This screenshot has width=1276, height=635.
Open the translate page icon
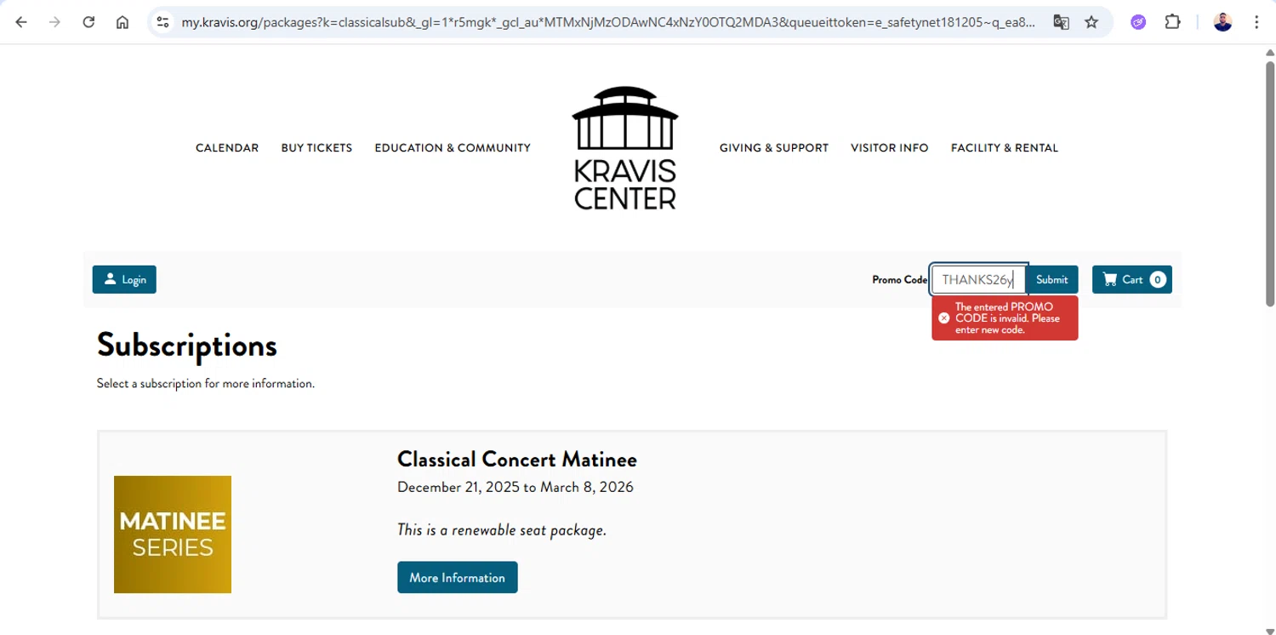point(1061,22)
